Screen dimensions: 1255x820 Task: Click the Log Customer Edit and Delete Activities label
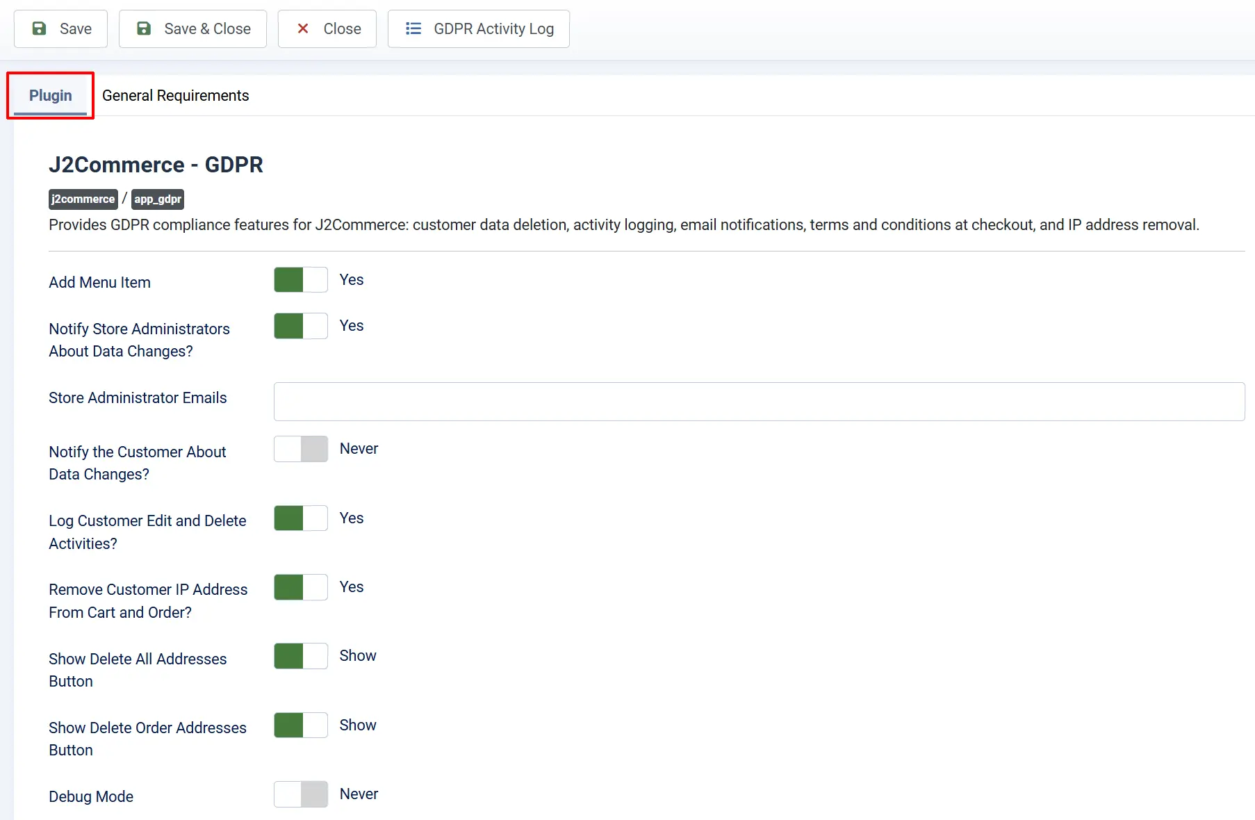click(147, 532)
